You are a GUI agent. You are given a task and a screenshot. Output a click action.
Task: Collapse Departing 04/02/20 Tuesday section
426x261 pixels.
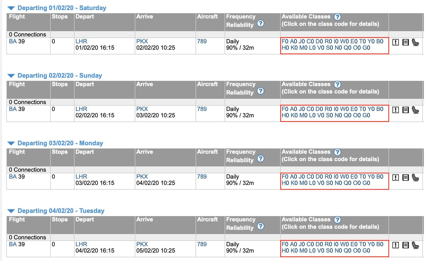pos(11,211)
